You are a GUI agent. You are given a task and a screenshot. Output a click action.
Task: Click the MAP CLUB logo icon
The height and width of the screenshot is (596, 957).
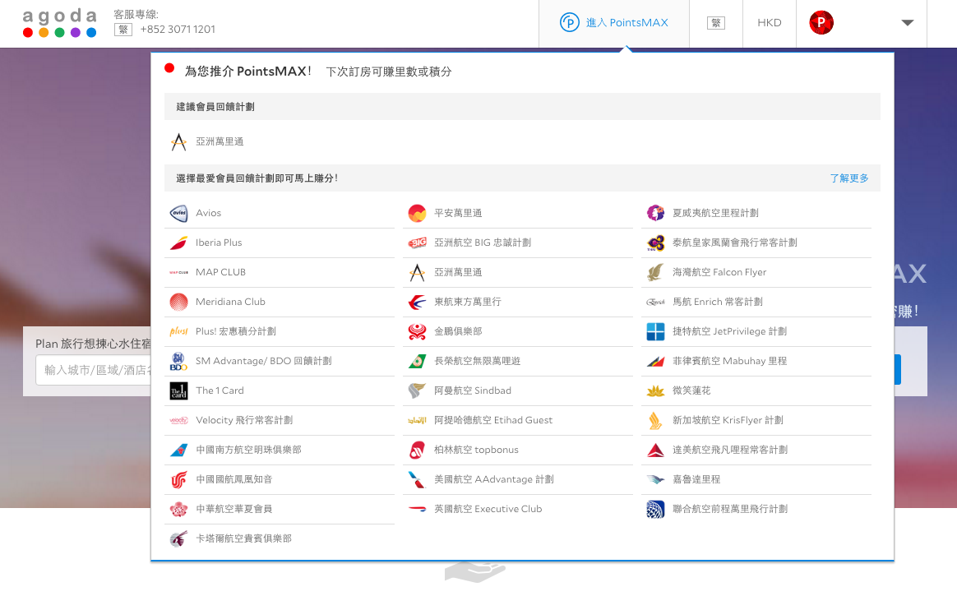click(179, 272)
